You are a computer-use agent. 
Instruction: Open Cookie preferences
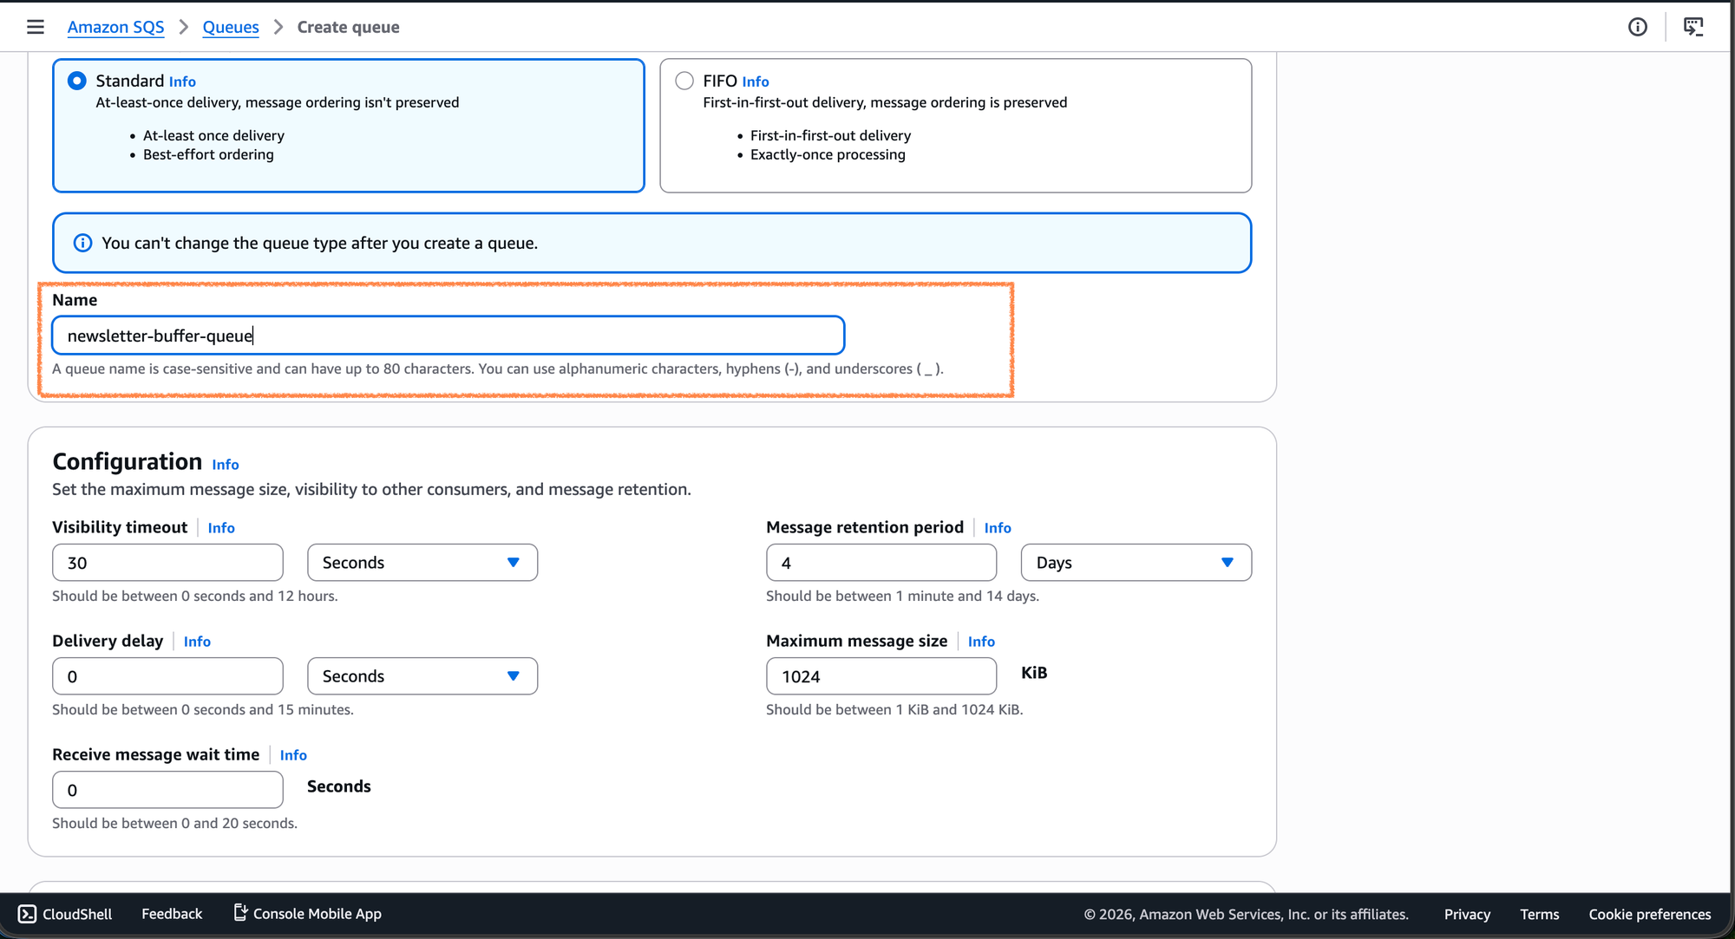click(1649, 914)
